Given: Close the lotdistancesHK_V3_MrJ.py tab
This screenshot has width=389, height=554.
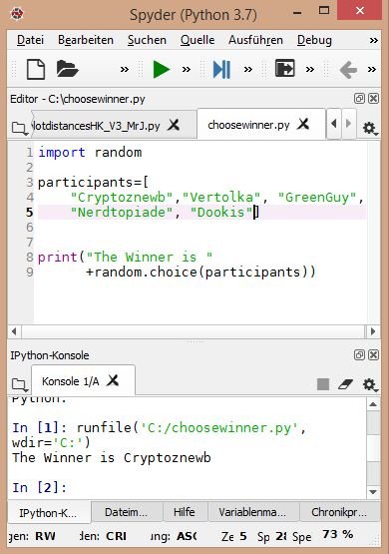Looking at the screenshot, I should pyautogui.click(x=174, y=125).
